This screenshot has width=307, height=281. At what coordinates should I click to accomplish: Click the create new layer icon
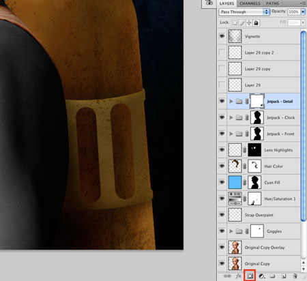click(x=284, y=276)
